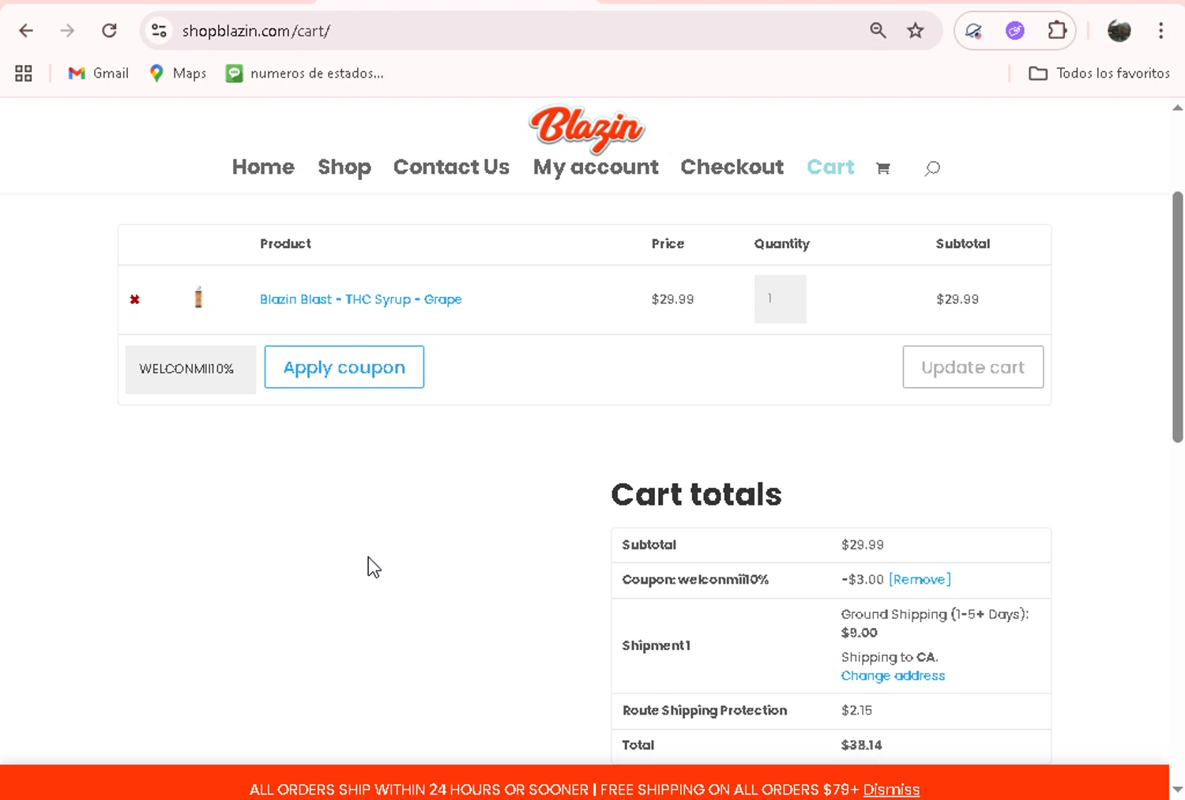Open the Contact Us page
The height and width of the screenshot is (800, 1185).
tap(451, 167)
